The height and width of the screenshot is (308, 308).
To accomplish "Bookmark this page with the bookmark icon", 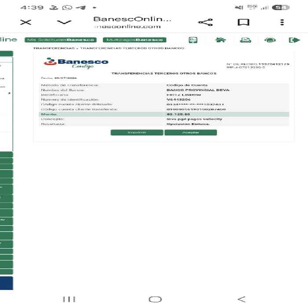I will pos(243,22).
